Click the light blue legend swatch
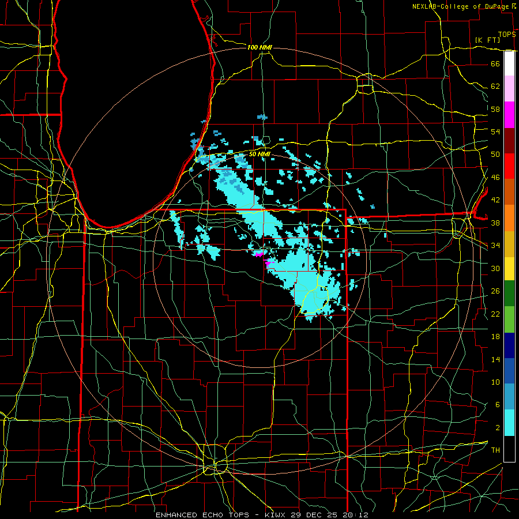Screen dimensions: 519x519 [509, 396]
